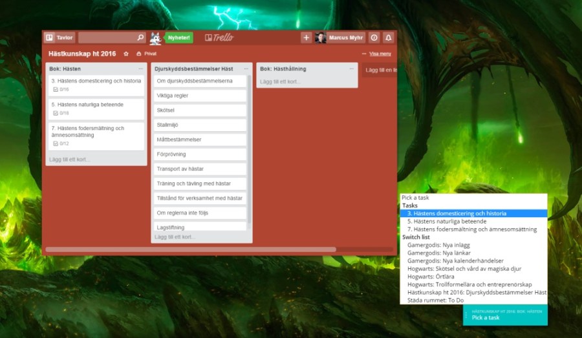The image size is (582, 338).
Task: Click the green Nyheter! button
Action: click(x=179, y=37)
